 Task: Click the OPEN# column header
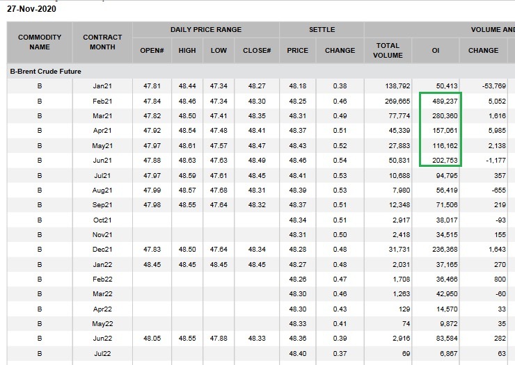pyautogui.click(x=152, y=50)
